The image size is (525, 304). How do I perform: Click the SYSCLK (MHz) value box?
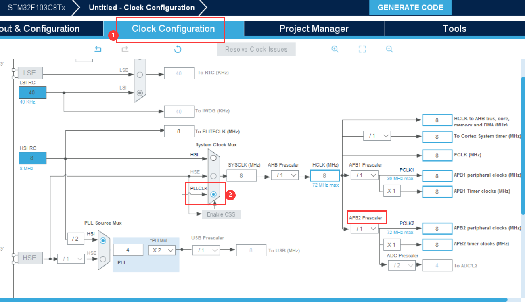coord(241,175)
